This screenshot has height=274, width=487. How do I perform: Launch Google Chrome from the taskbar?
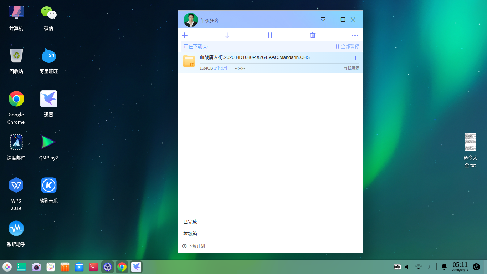[122, 267]
